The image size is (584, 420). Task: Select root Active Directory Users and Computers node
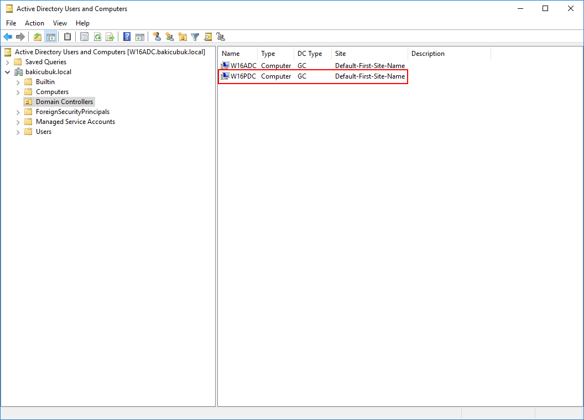[x=110, y=52]
